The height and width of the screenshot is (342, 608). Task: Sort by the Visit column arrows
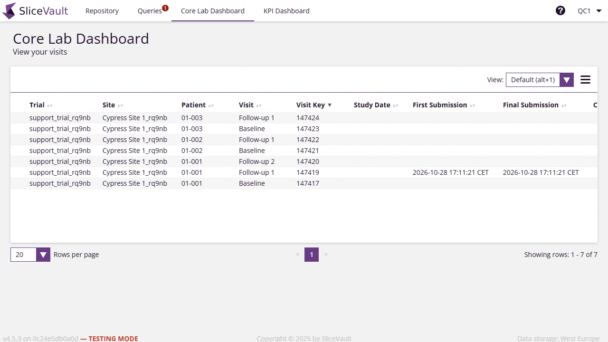pyautogui.click(x=259, y=105)
